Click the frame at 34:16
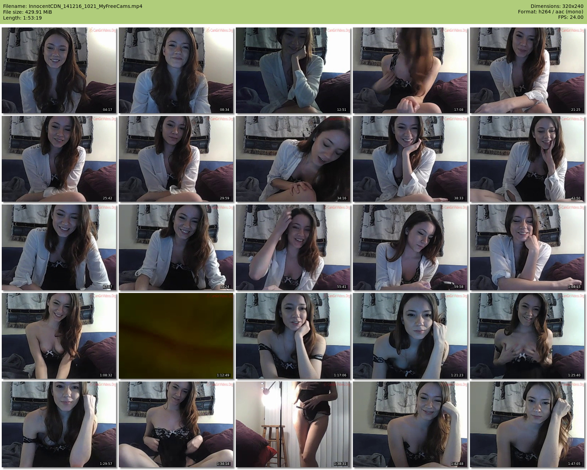The height and width of the screenshot is (470, 587). click(x=293, y=159)
